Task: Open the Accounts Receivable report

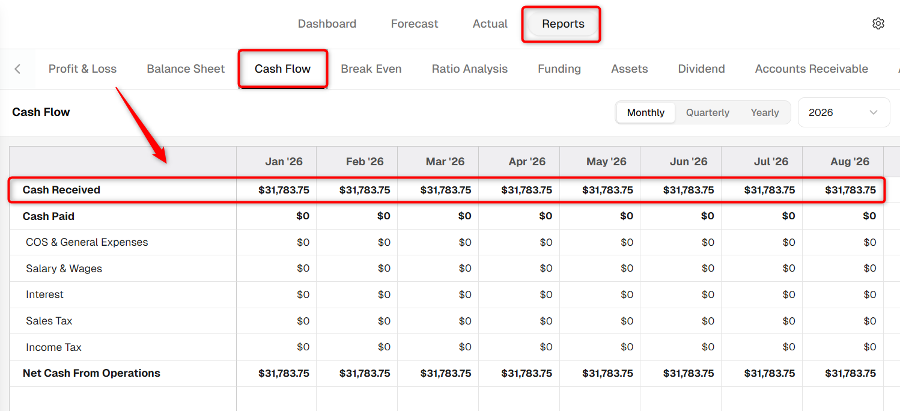Action: click(811, 69)
